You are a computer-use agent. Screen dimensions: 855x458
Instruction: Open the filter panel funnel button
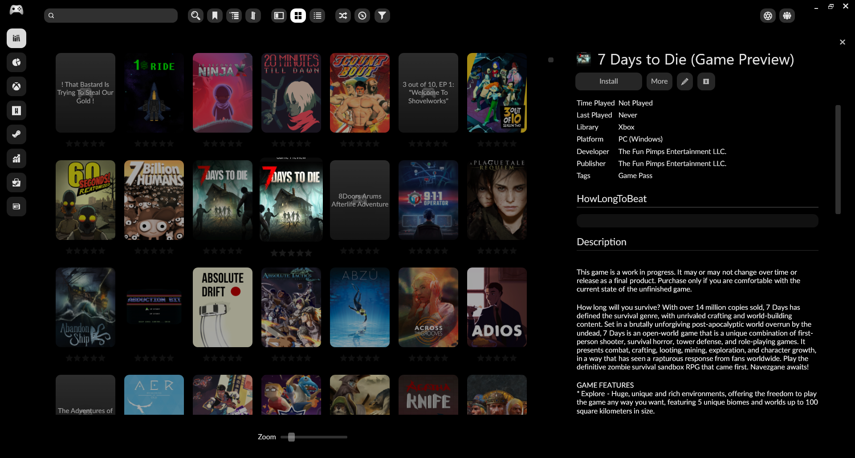pos(382,16)
